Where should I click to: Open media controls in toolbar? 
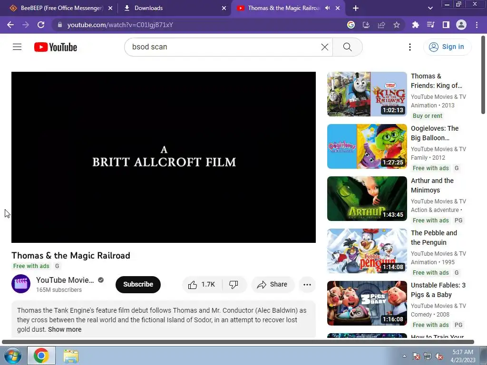click(x=430, y=25)
